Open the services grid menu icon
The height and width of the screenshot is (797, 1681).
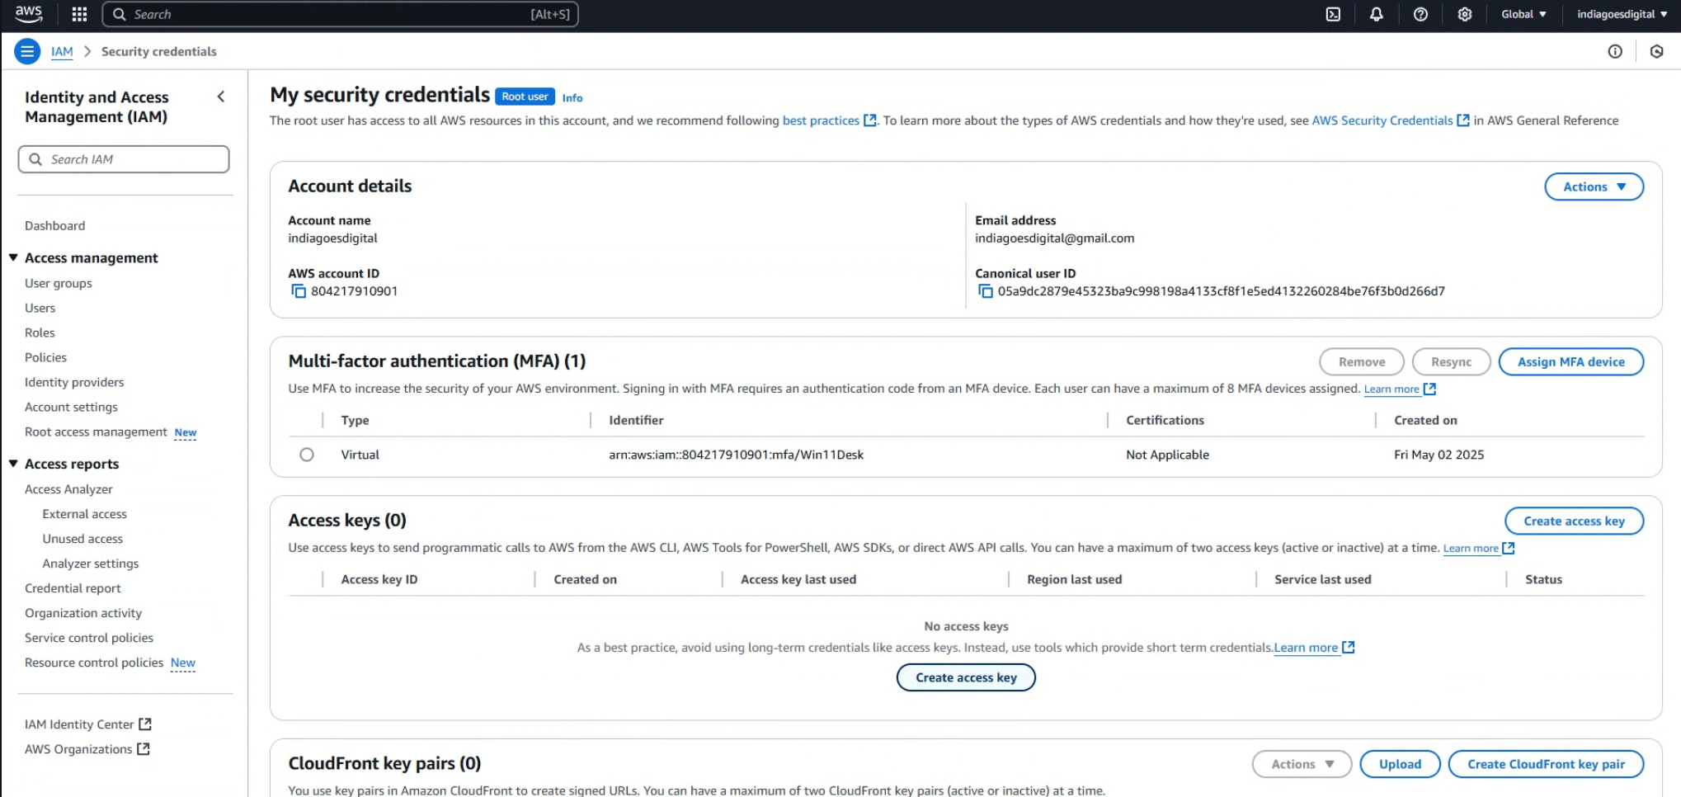pyautogui.click(x=79, y=14)
